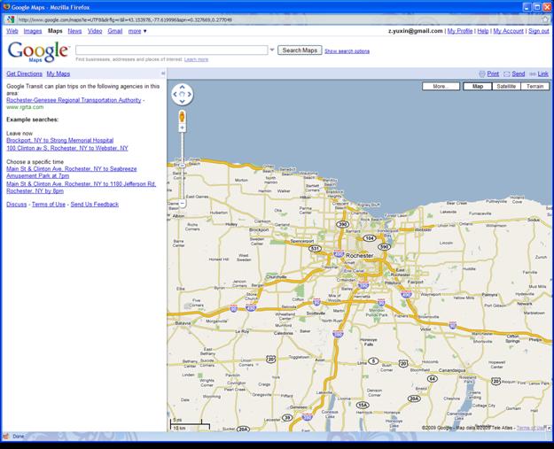
Task: Open Gmail from the top navigation
Action: pyautogui.click(x=115, y=31)
